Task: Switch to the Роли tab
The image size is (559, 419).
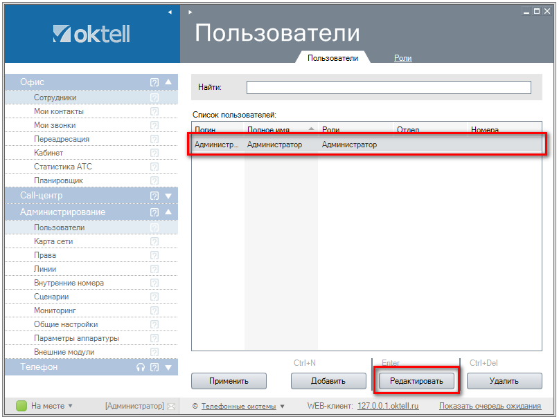Action: click(402, 58)
